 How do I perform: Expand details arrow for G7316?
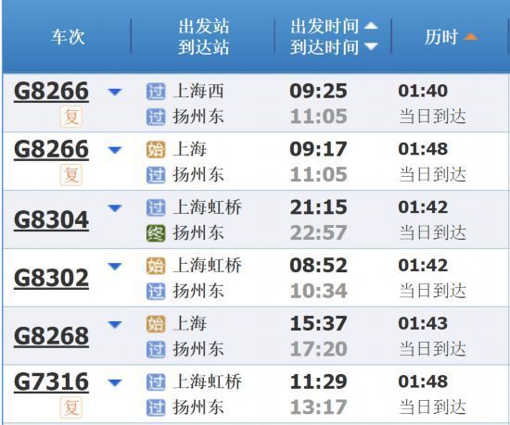[x=115, y=382]
